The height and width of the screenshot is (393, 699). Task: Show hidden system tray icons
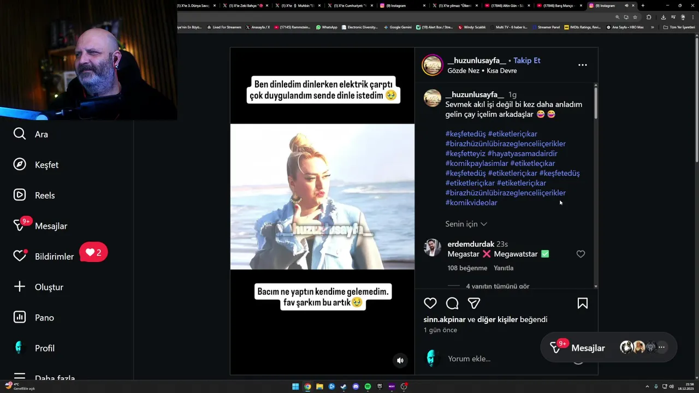(x=648, y=386)
